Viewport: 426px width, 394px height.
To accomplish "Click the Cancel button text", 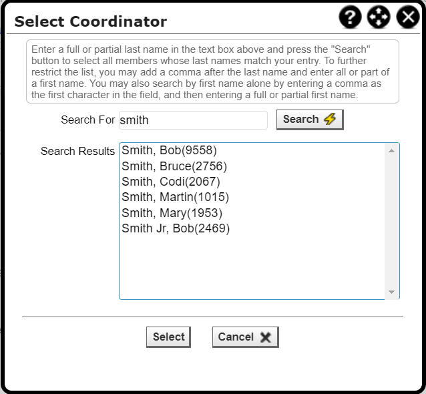I will [x=236, y=337].
